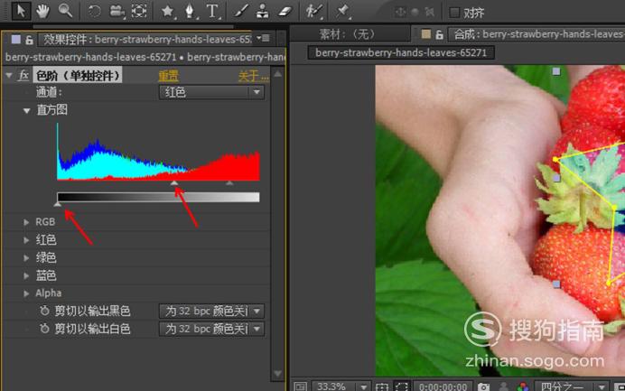Collapse the 色阶(单独控件) effect group
625x391 pixels.
(x=9, y=75)
